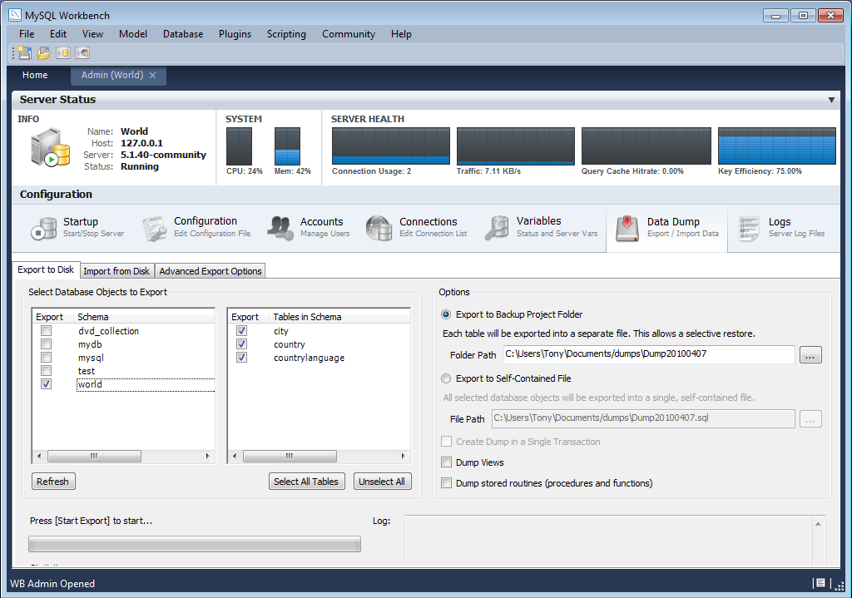Select Export to Self-Contained File option
The height and width of the screenshot is (598, 852).
click(x=447, y=378)
